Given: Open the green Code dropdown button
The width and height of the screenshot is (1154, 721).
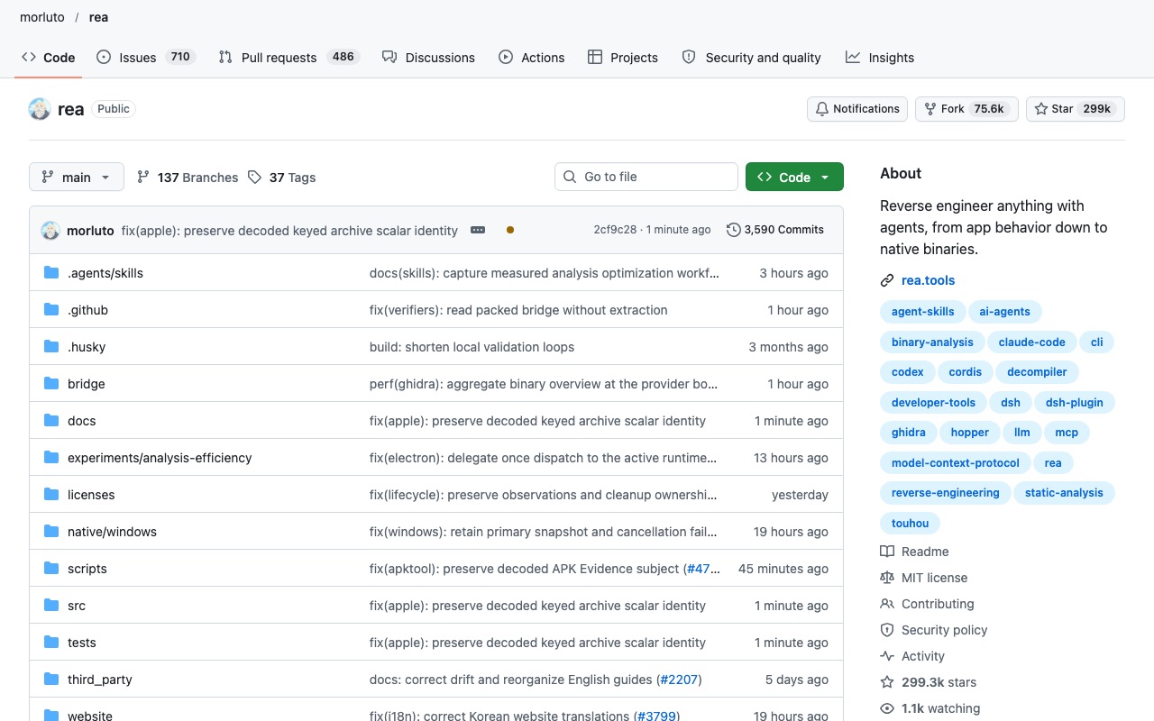Looking at the screenshot, I should pos(794,177).
